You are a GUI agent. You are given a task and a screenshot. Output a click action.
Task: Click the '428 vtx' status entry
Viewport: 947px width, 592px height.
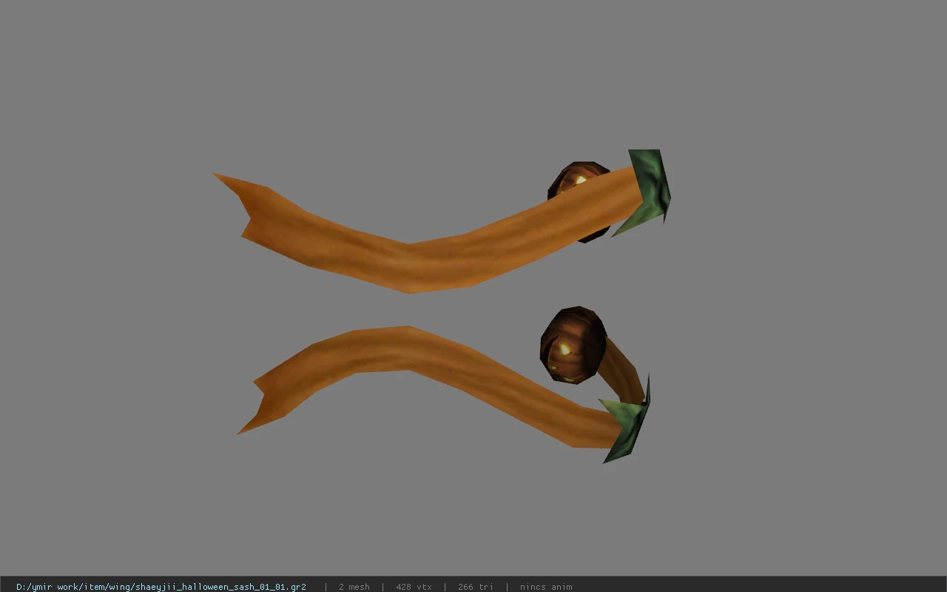414,587
